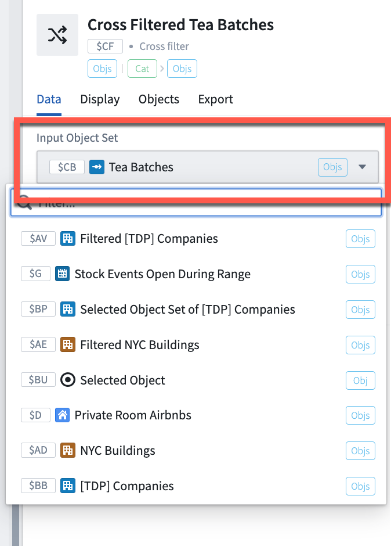Viewport: 391px width, 546px height.
Task: Click the Selected Object target icon
Action: tap(68, 380)
